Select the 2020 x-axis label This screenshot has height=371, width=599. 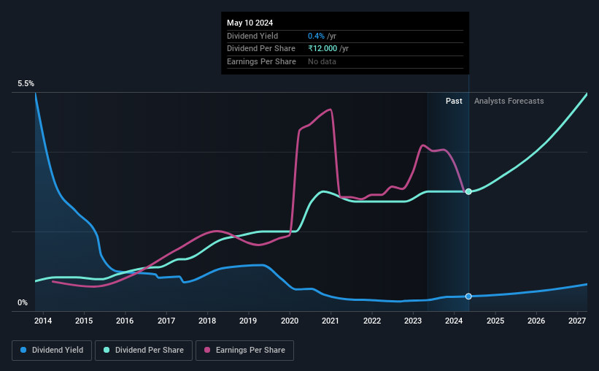(x=290, y=321)
